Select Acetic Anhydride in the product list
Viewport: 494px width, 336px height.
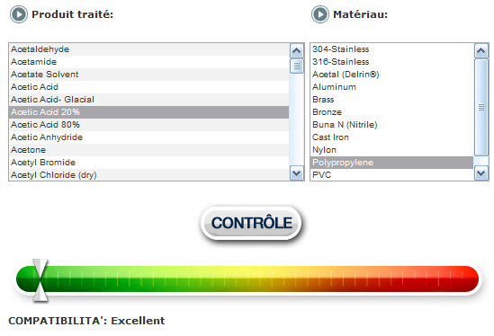149,137
